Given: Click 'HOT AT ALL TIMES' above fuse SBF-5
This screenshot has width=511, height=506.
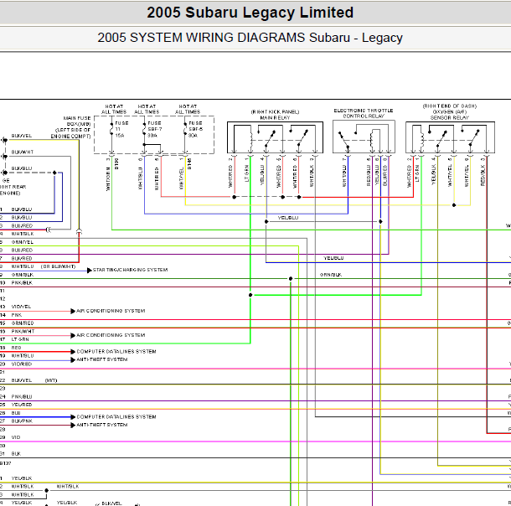Looking at the screenshot, I should [x=188, y=109].
